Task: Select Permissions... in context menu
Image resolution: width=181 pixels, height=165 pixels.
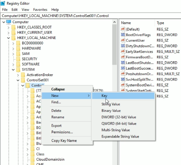Action: 67,132
